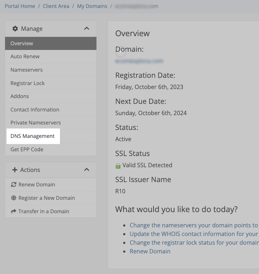
Task: Click the 'Registration Date:' label
Action: 145,75
